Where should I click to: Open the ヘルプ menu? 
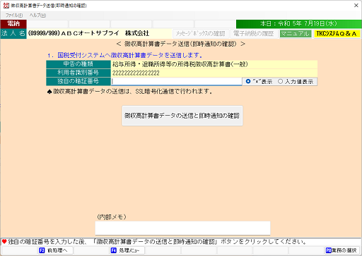(x=37, y=16)
